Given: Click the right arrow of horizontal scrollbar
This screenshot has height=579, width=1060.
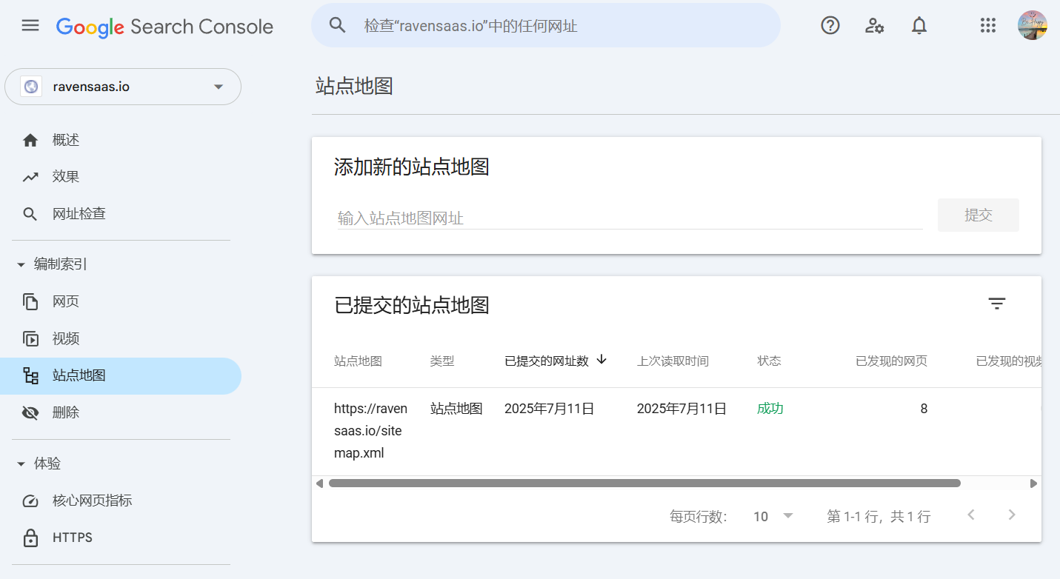Looking at the screenshot, I should click(x=1033, y=483).
